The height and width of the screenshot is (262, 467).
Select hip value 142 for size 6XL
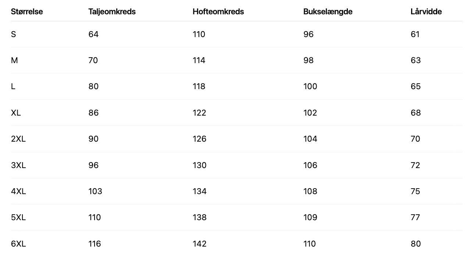pos(199,244)
